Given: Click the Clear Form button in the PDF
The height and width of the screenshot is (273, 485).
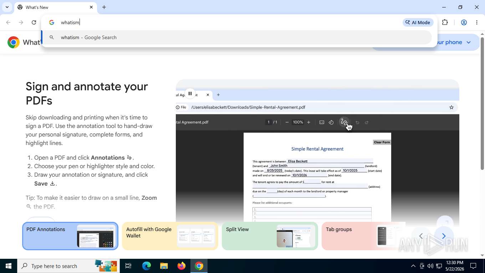Looking at the screenshot, I should pyautogui.click(x=382, y=142).
